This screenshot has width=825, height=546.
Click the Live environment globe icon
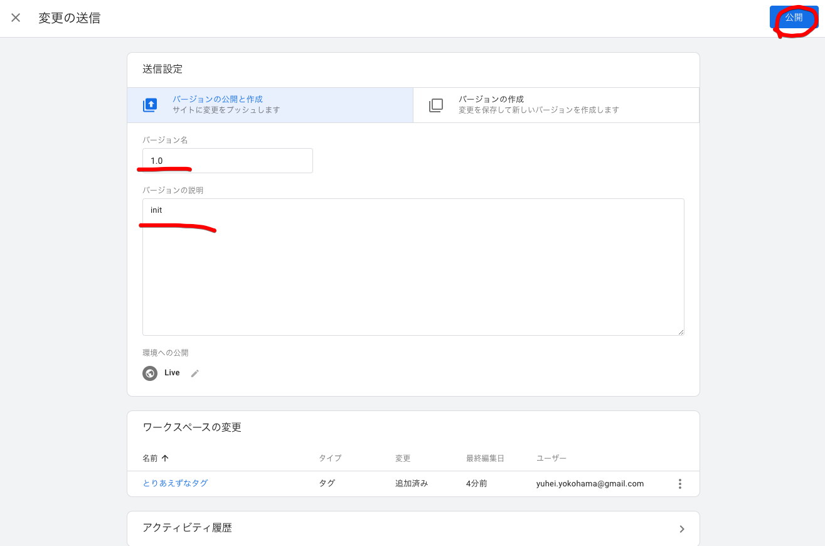[149, 373]
